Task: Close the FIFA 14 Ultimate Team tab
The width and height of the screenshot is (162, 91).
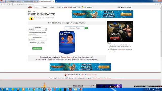Action: point(54,1)
